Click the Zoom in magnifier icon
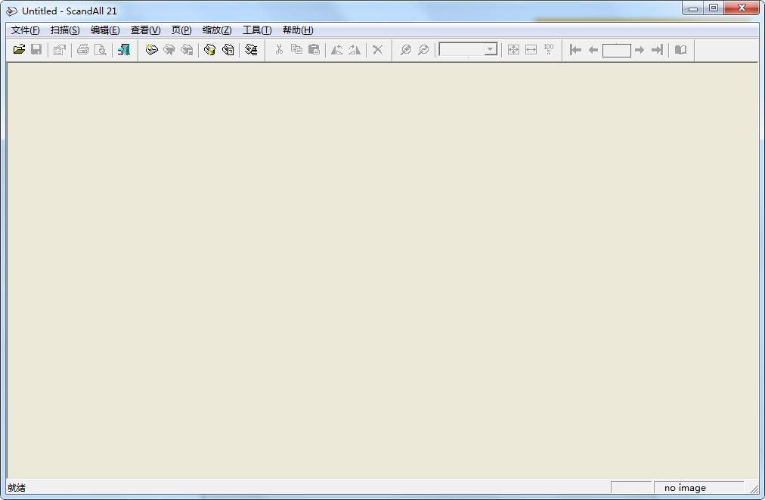Screen dimensions: 765x500 [406, 50]
